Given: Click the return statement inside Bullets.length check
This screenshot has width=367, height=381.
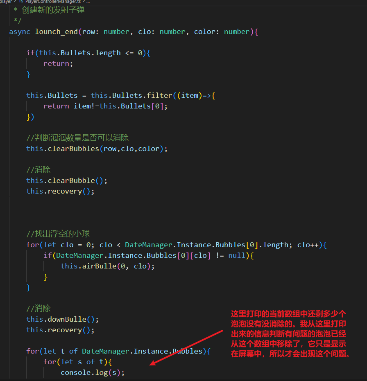Looking at the screenshot, I should coord(58,63).
